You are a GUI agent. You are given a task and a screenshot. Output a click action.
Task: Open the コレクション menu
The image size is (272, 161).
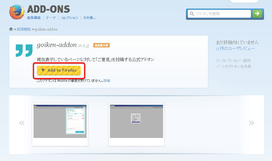[x=69, y=18]
